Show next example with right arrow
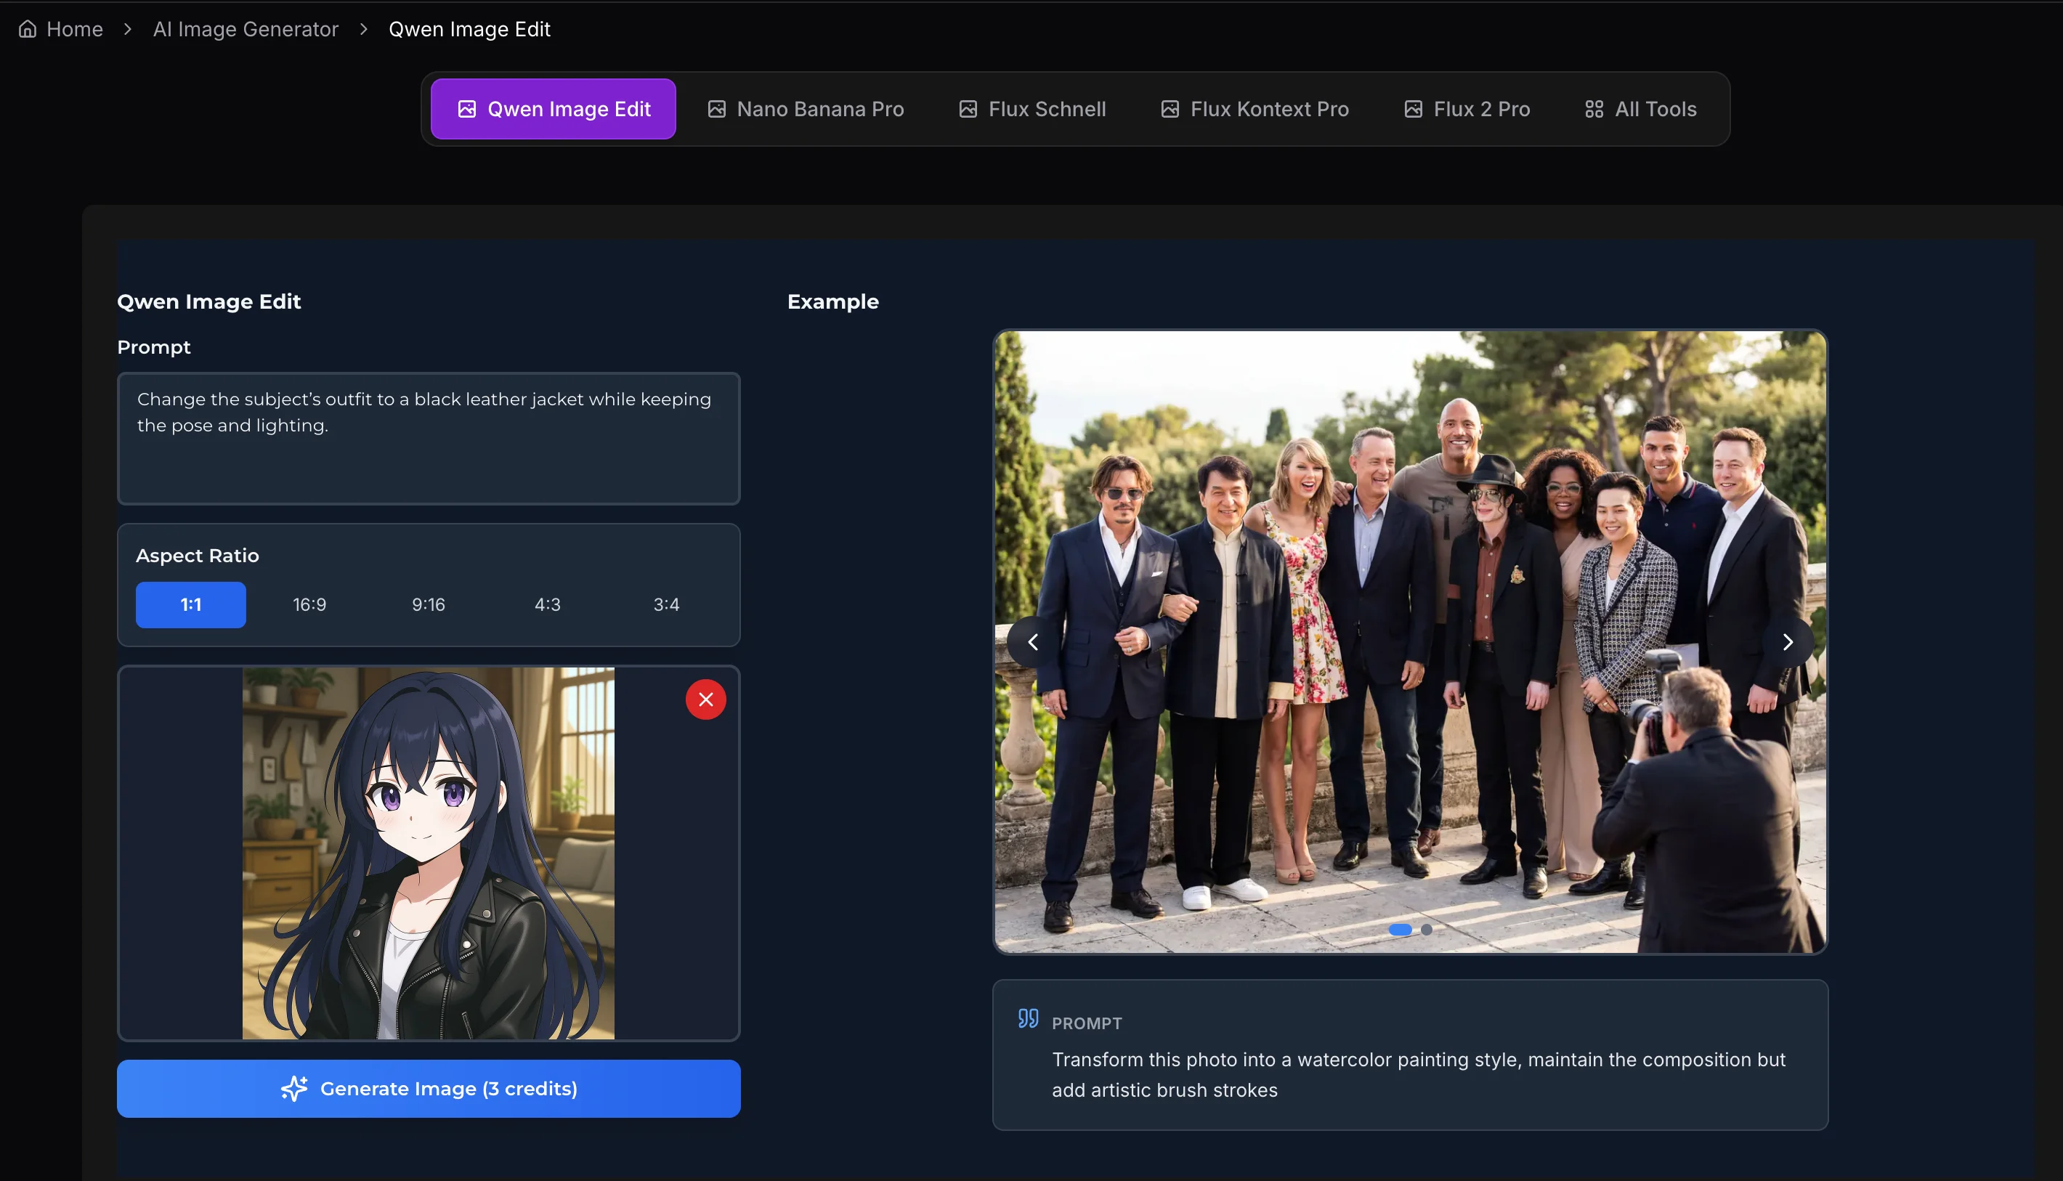2063x1181 pixels. pyautogui.click(x=1787, y=642)
